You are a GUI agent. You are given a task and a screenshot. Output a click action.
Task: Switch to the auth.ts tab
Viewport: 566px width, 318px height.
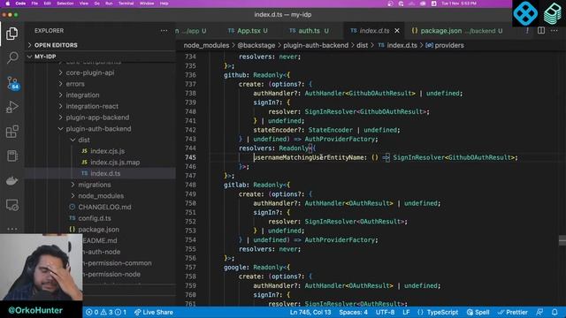(x=309, y=31)
